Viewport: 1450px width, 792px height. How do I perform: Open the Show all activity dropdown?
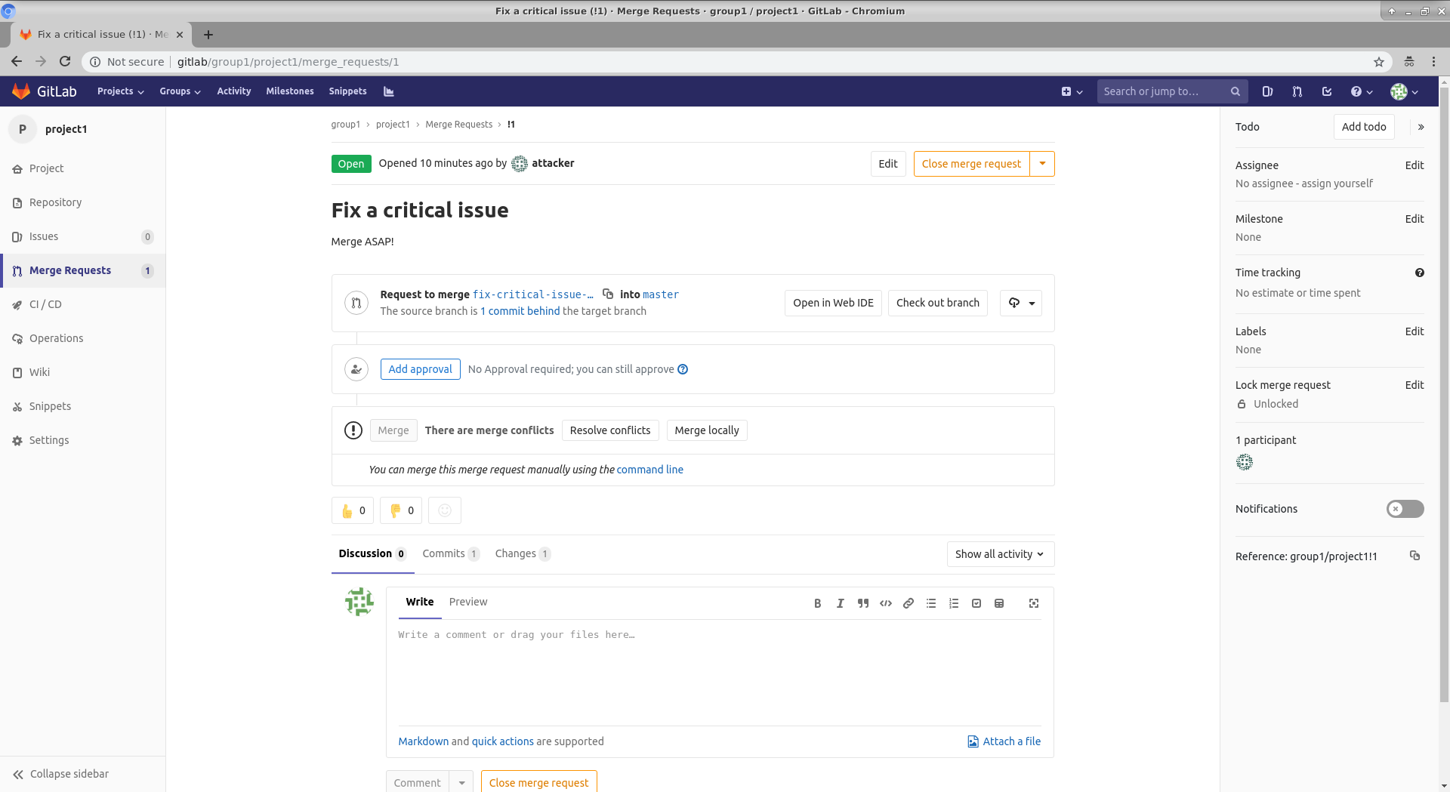coord(1000,554)
